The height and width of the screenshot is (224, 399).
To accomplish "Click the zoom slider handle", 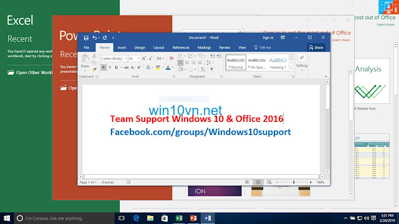I will (x=294, y=182).
